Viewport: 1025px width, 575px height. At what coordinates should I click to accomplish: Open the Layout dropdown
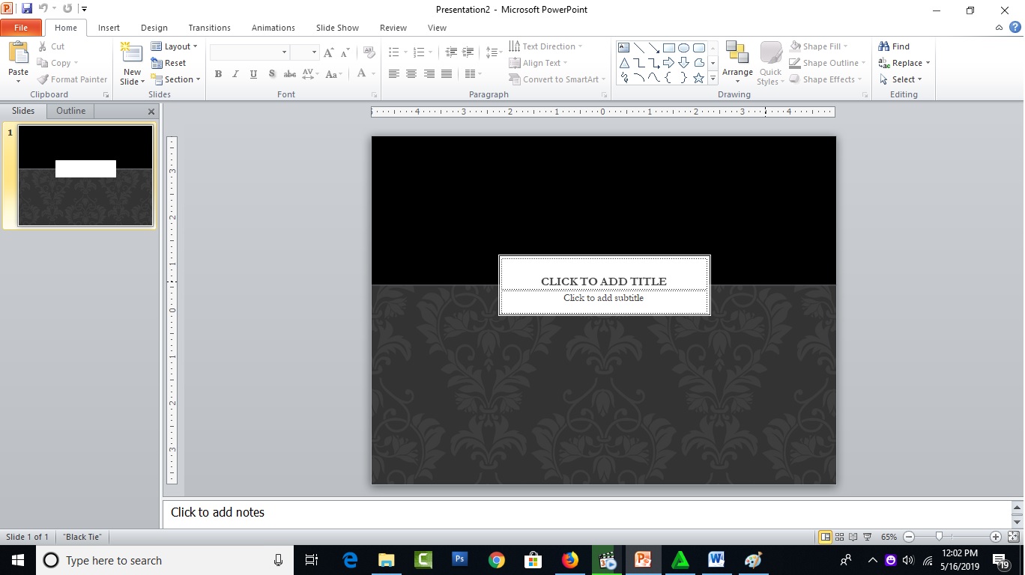tap(175, 46)
